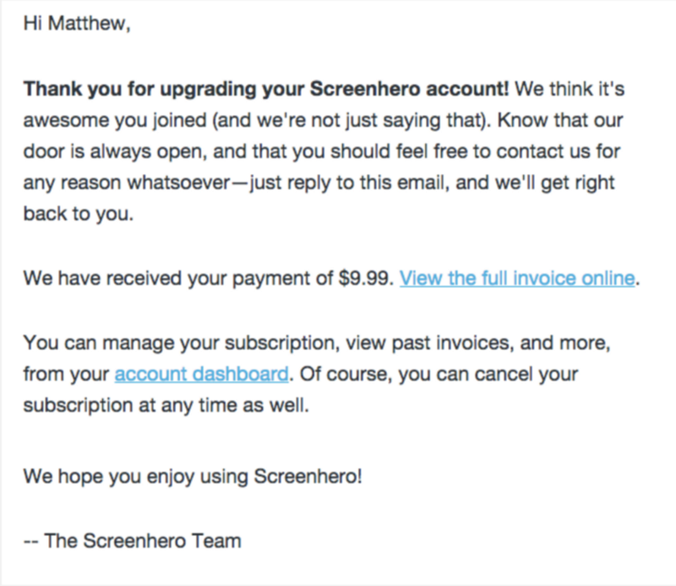Click the 'We have received your payment' text
This screenshot has width=676, height=586.
(x=178, y=278)
